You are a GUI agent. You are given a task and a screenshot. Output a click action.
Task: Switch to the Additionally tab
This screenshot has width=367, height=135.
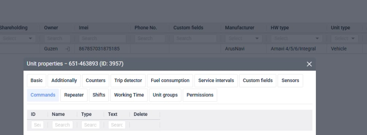(64, 81)
